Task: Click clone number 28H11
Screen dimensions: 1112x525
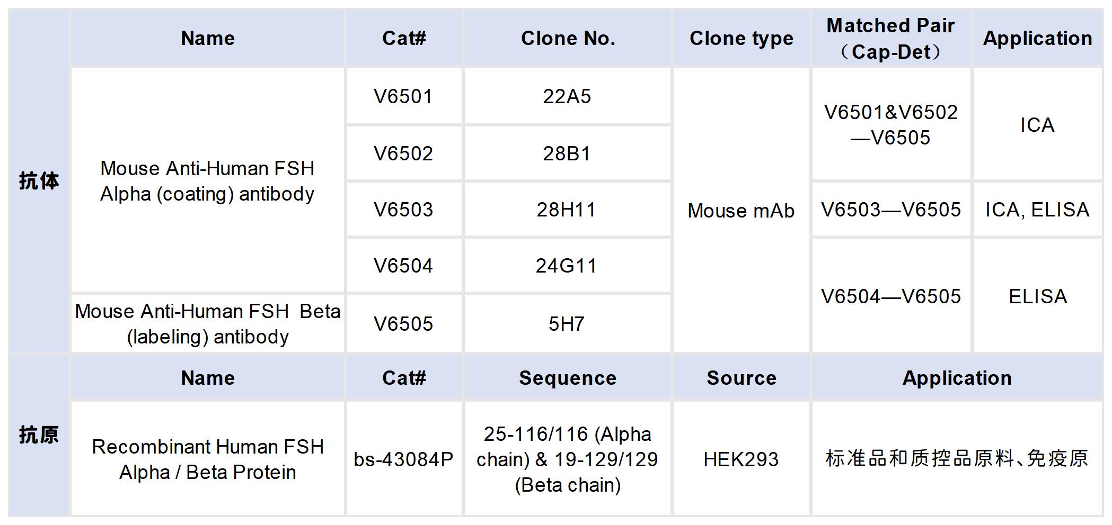Action: point(567,210)
